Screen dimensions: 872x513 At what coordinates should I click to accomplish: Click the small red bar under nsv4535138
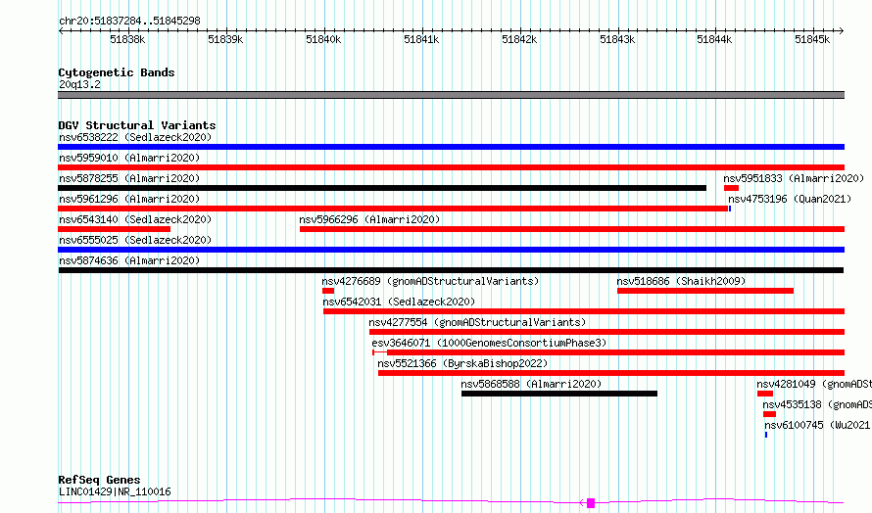tap(769, 414)
